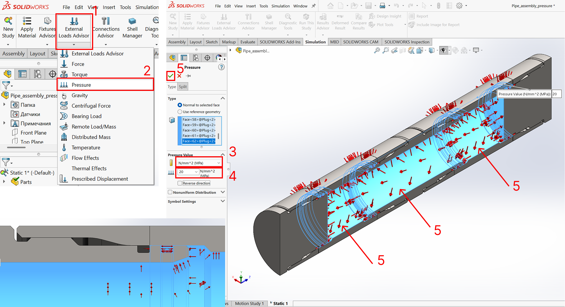Select Pressure in the loads dropdown menu
565x307 pixels.
coord(106,85)
